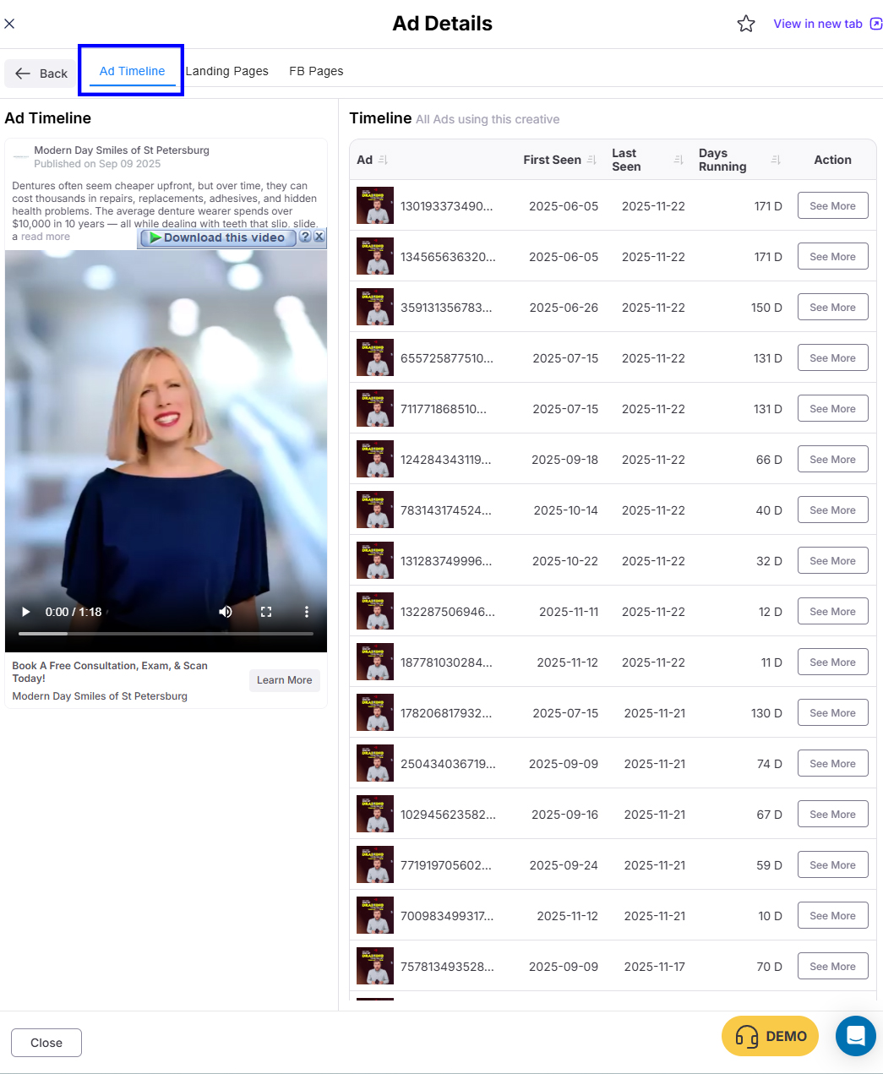Open help on Download this video bar
This screenshot has width=883, height=1074.
[306, 237]
